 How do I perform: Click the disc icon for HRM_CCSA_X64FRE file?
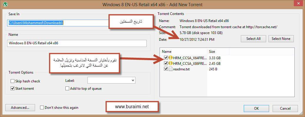point(170,58)
